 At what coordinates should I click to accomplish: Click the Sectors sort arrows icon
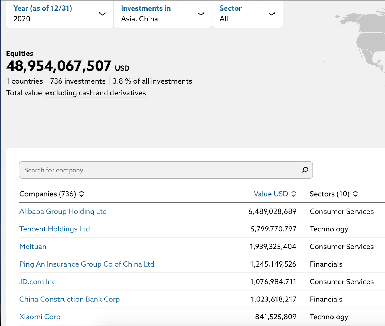pyautogui.click(x=355, y=194)
